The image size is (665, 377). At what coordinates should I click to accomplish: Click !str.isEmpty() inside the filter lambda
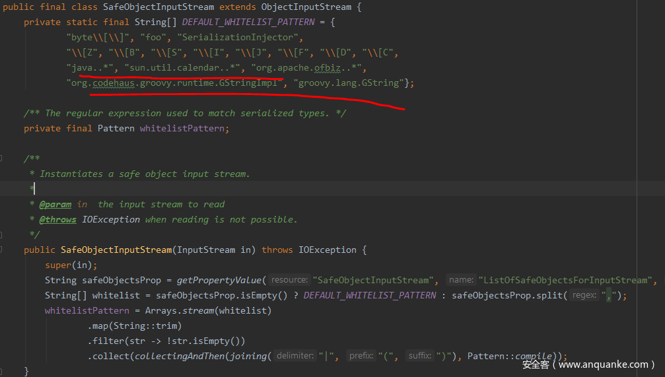203,341
